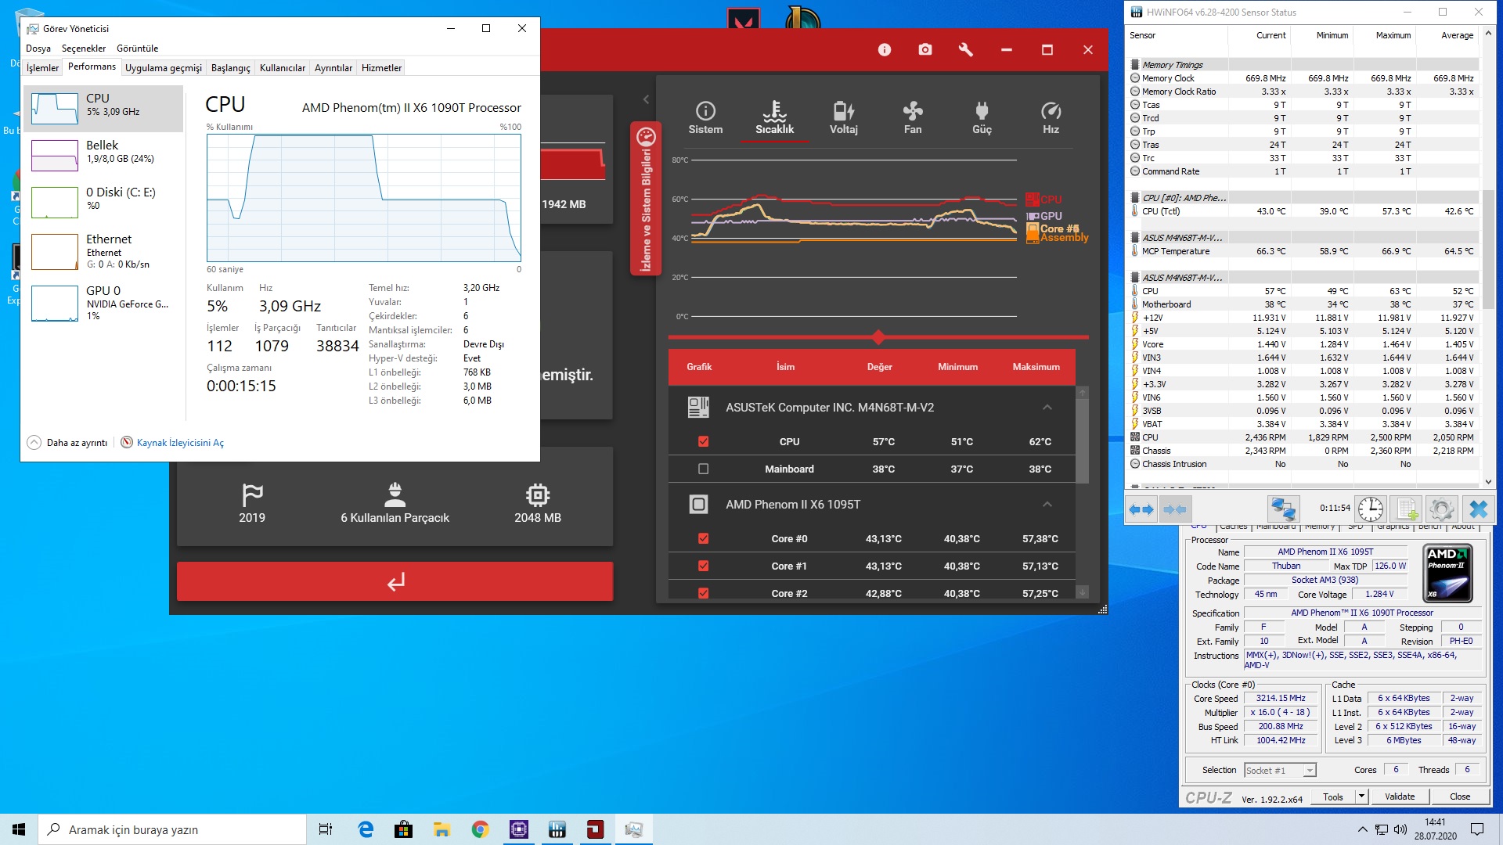Collapse the AMD Phenom II X6 1095T group
Image resolution: width=1503 pixels, height=845 pixels.
point(1047,504)
